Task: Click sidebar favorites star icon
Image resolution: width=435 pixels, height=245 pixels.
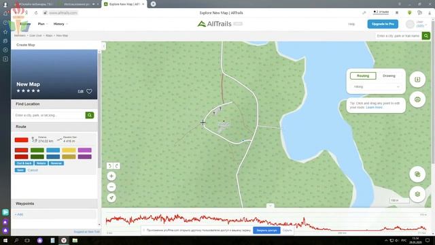Action: pyautogui.click(x=5, y=32)
